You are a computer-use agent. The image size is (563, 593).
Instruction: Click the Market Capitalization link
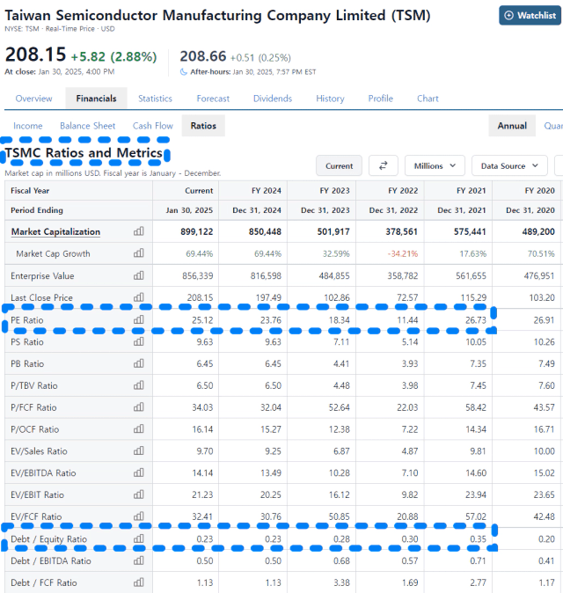tap(55, 231)
